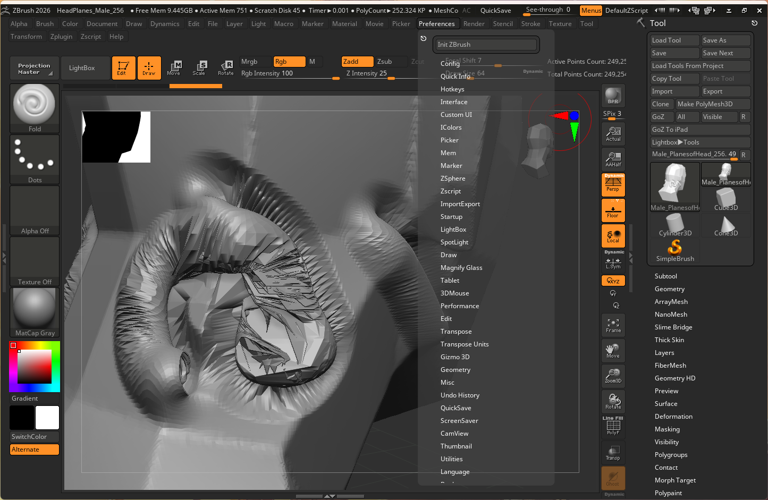Expand the Polygroups section
The image size is (768, 500).
tap(671, 455)
